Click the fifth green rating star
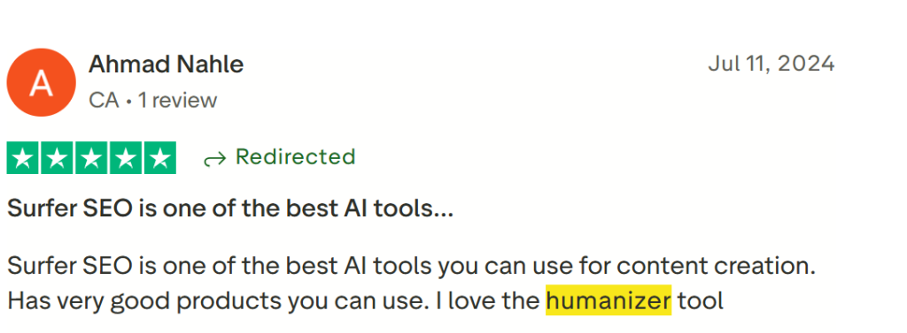 pos(159,157)
